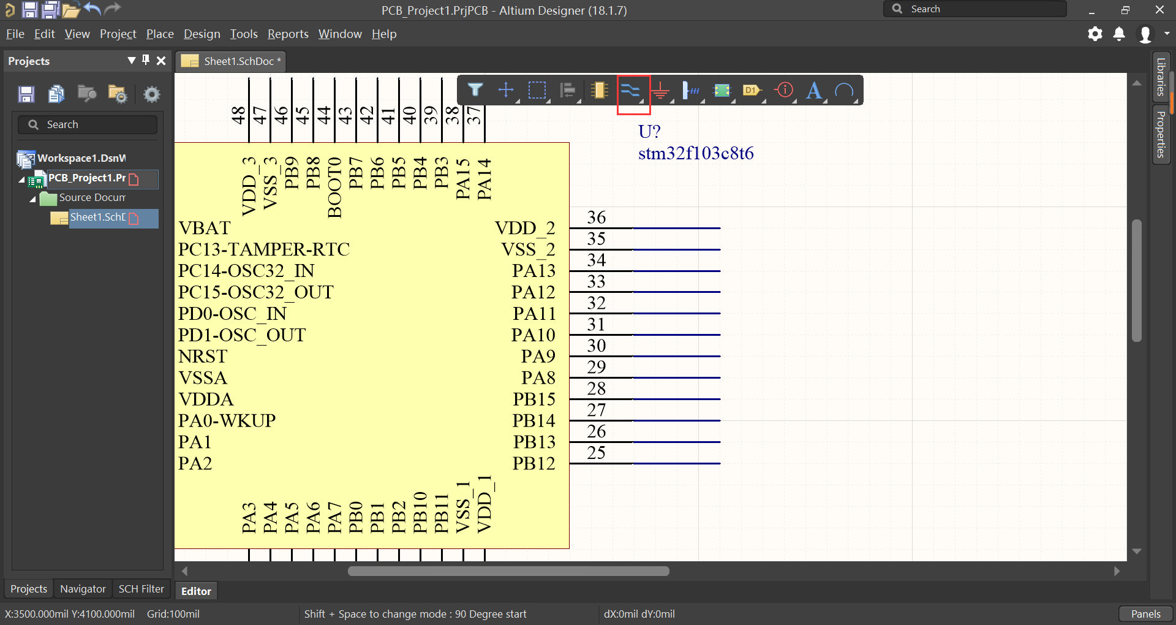Viewport: 1176px width, 625px height.
Task: Select the Place Net Label tool
Action: tap(692, 91)
